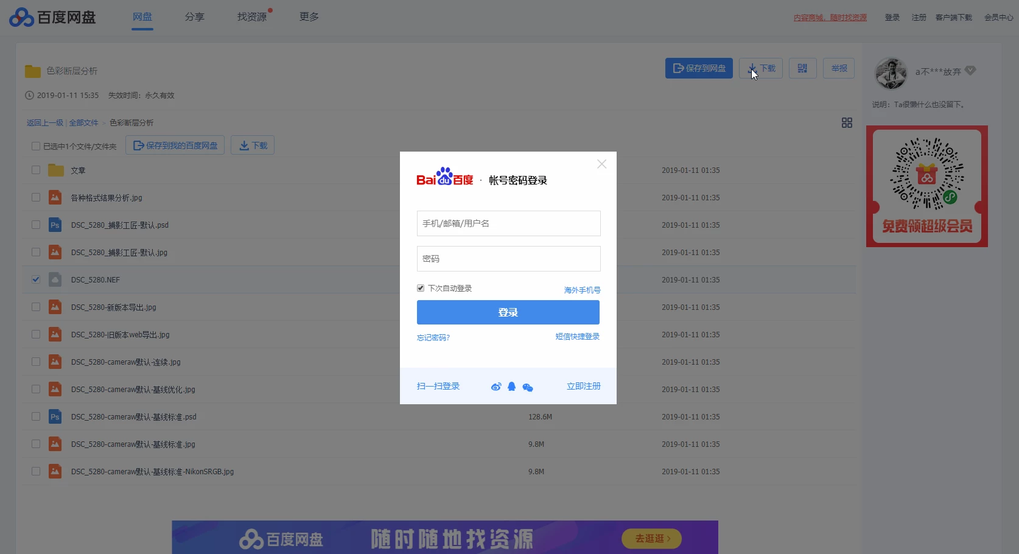Screen dimensions: 1019x554
Task: Focus the 密码 input field
Action: click(x=509, y=259)
